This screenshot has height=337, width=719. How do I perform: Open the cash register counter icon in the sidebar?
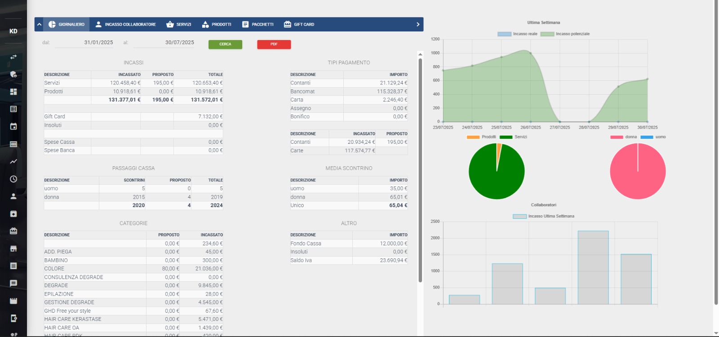point(13,144)
